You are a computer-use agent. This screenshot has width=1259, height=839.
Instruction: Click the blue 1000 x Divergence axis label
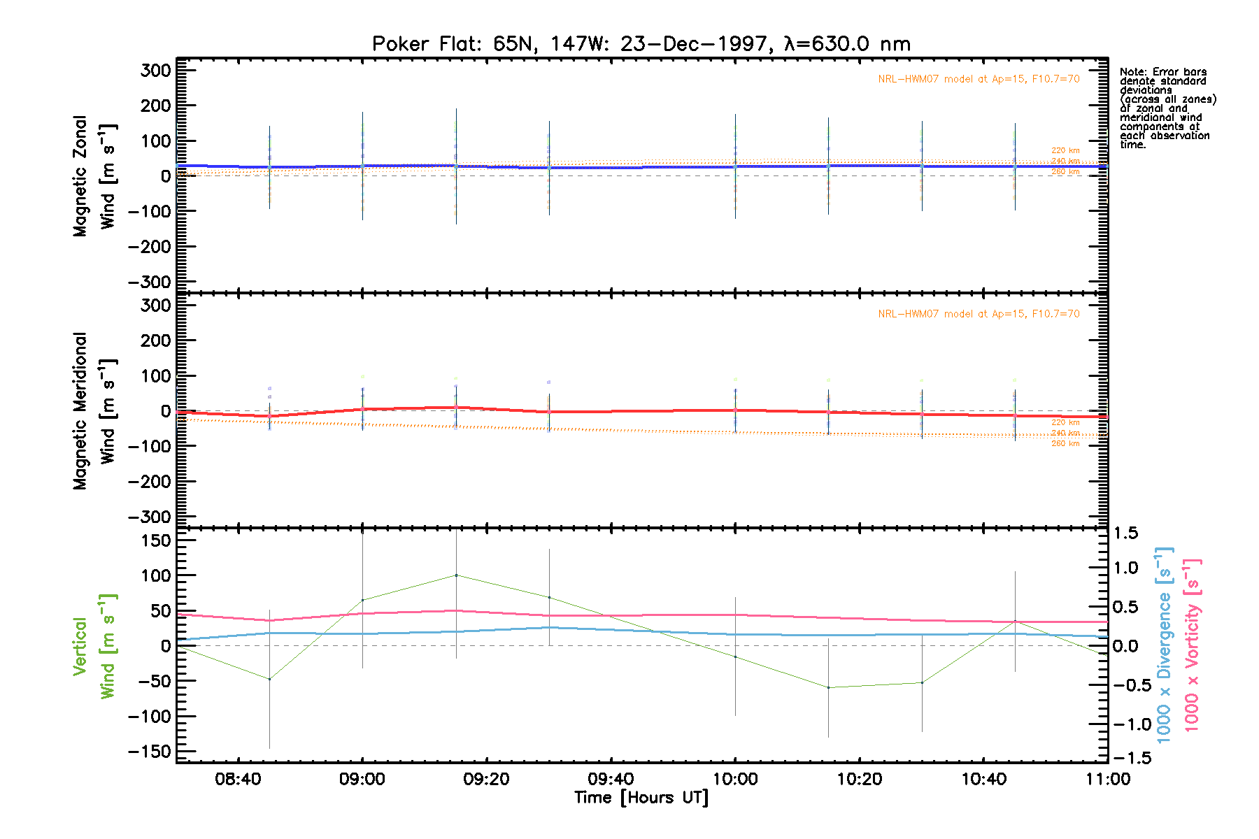1164,645
